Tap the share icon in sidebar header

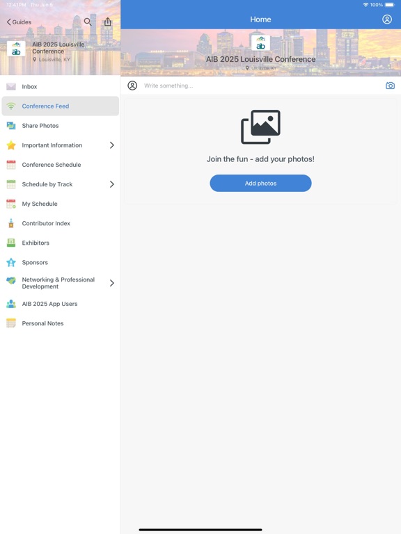pos(108,22)
